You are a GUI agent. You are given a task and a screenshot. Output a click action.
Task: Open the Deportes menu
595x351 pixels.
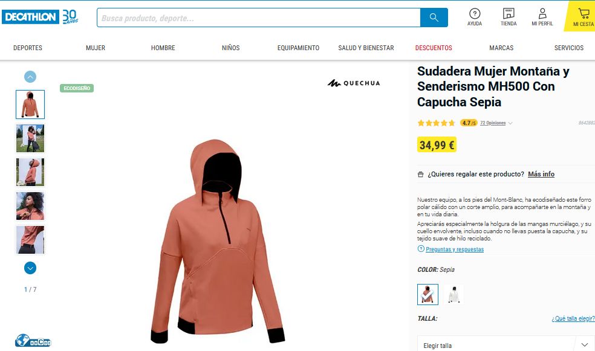[28, 48]
